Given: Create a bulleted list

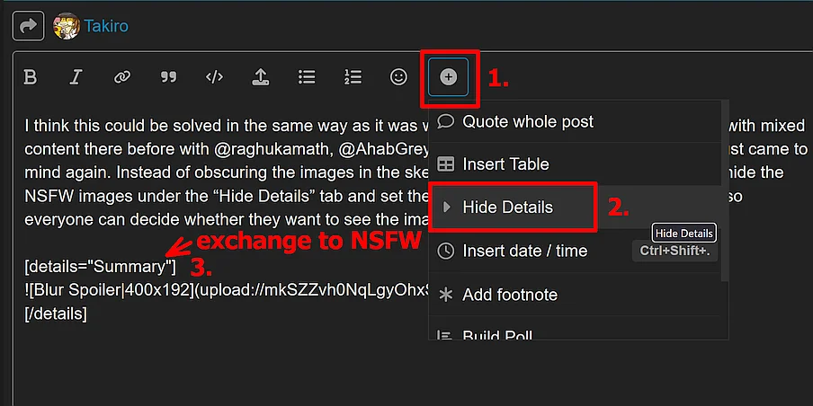Looking at the screenshot, I should pyautogui.click(x=307, y=77).
